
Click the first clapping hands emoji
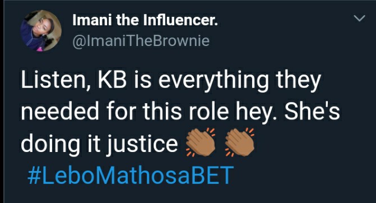click(x=201, y=142)
